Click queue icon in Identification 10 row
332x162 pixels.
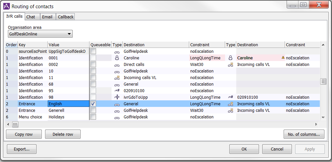[x=117, y=71]
